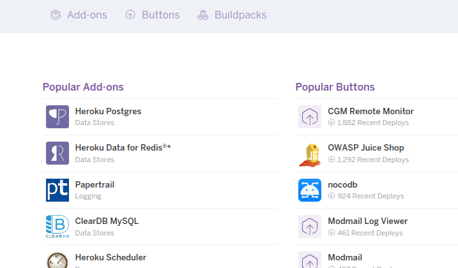458x268 pixels.
Task: Select the Papertrail add-on title
Action: (x=95, y=184)
